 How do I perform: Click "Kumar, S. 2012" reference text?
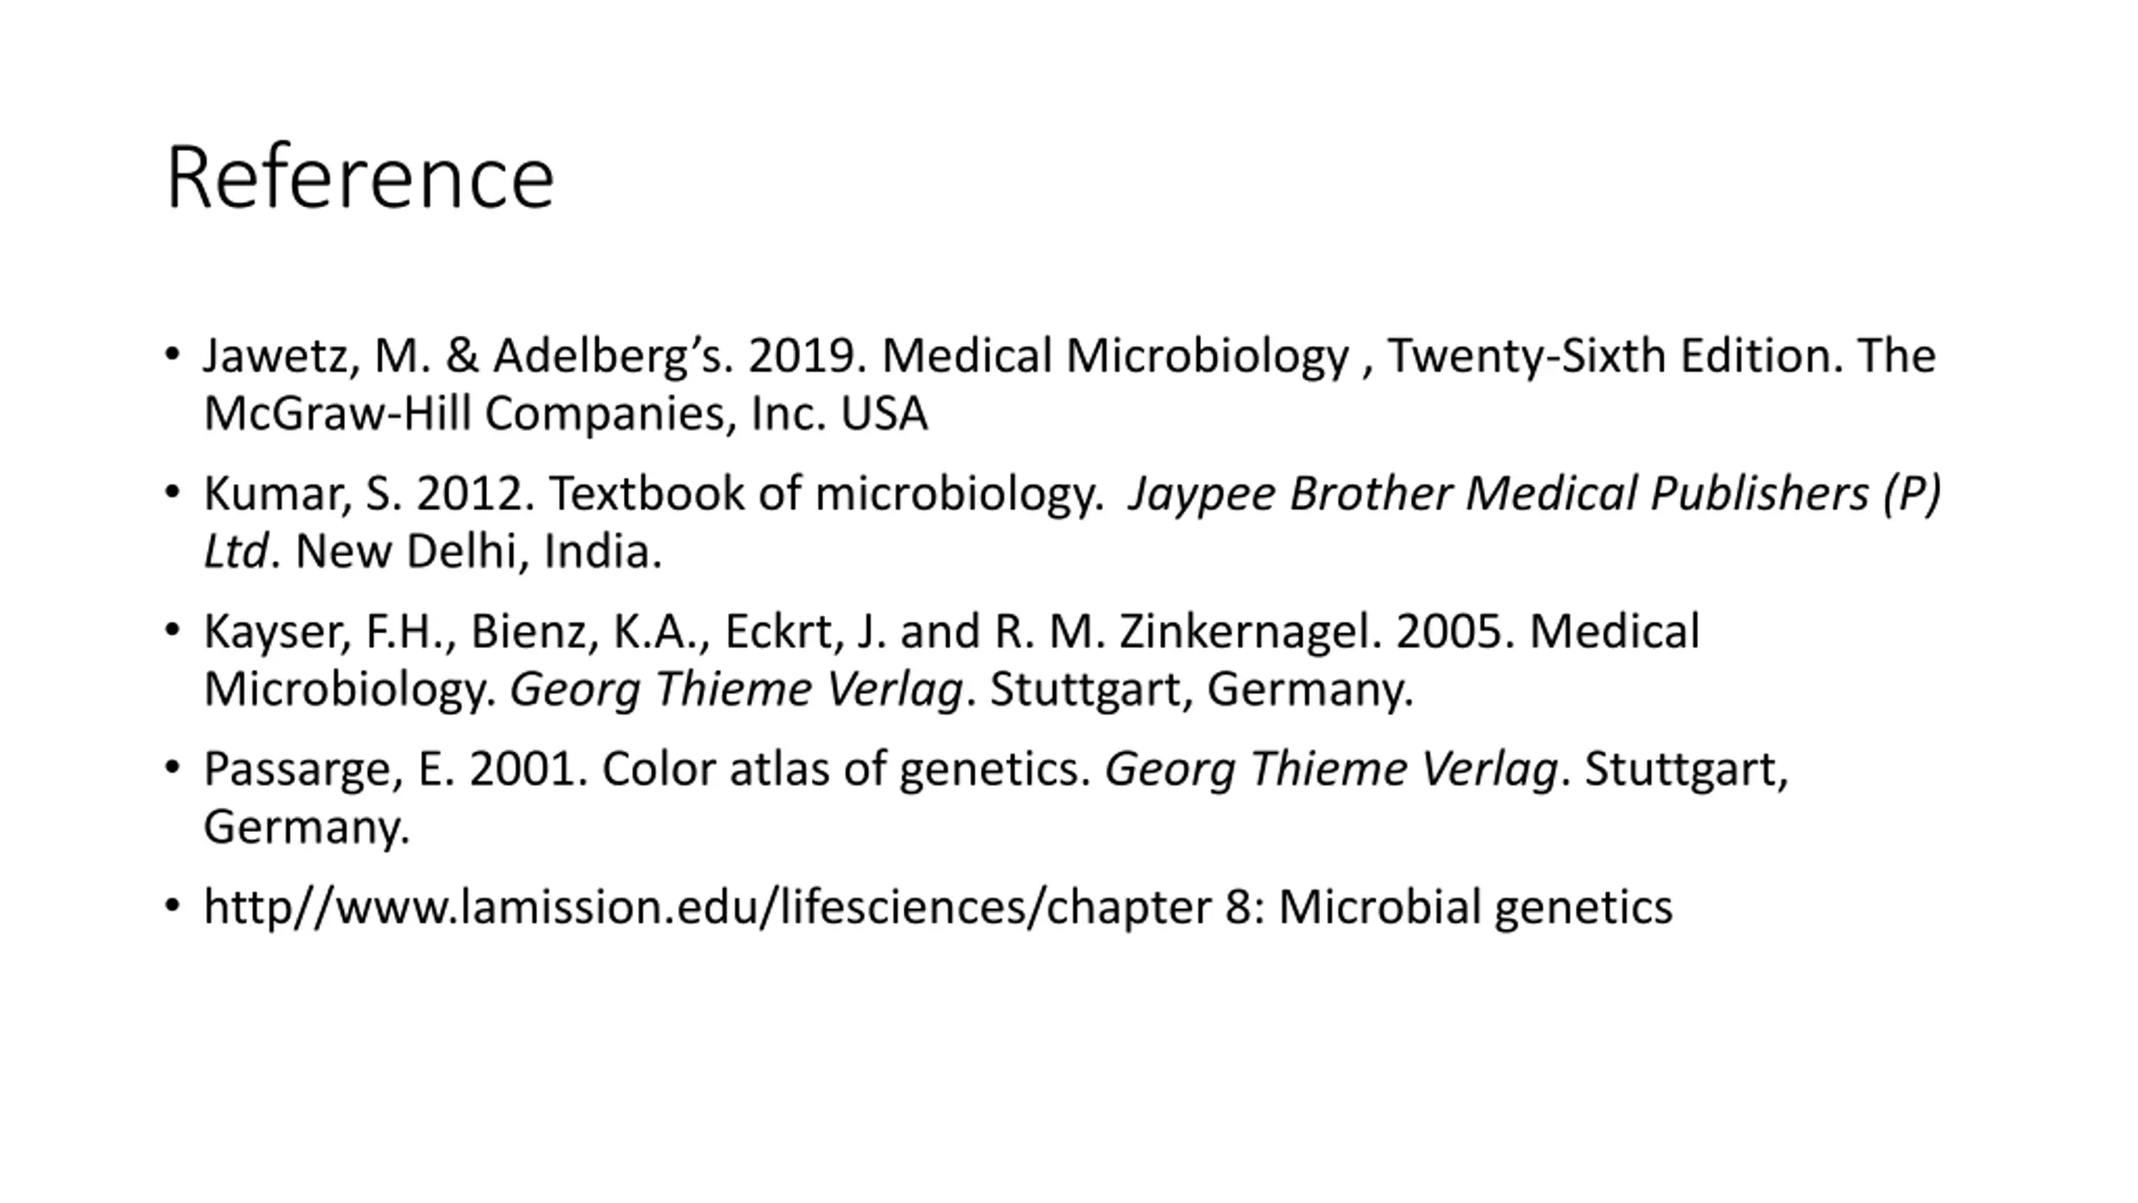368,494
